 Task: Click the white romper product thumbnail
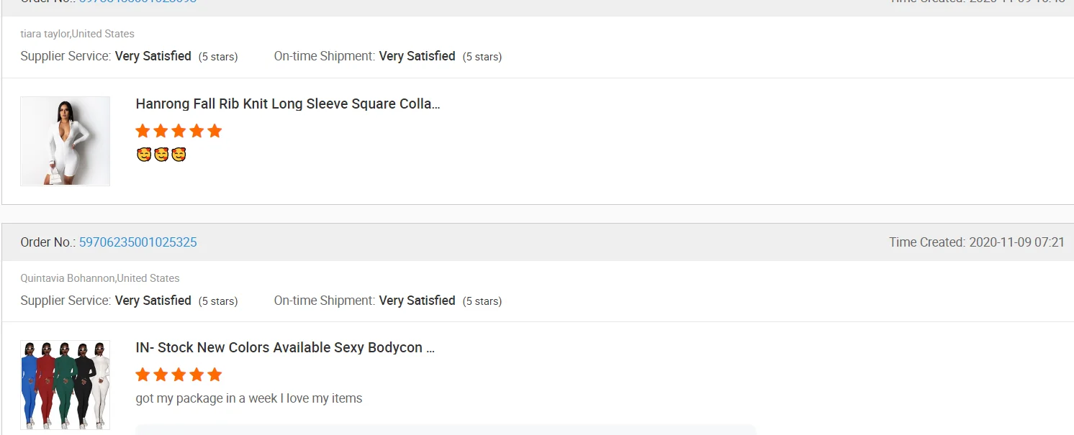[65, 141]
